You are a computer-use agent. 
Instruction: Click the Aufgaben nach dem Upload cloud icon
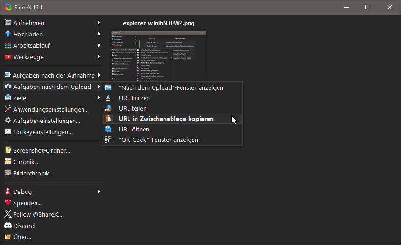8,87
